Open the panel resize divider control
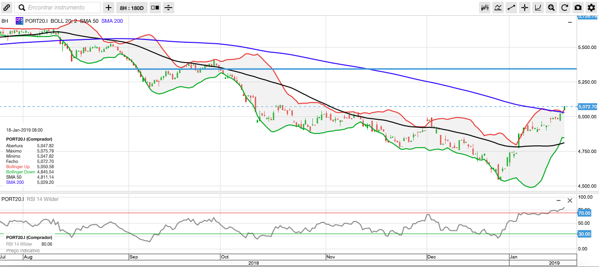Screen dimensions: 599x267 click(169, 8)
